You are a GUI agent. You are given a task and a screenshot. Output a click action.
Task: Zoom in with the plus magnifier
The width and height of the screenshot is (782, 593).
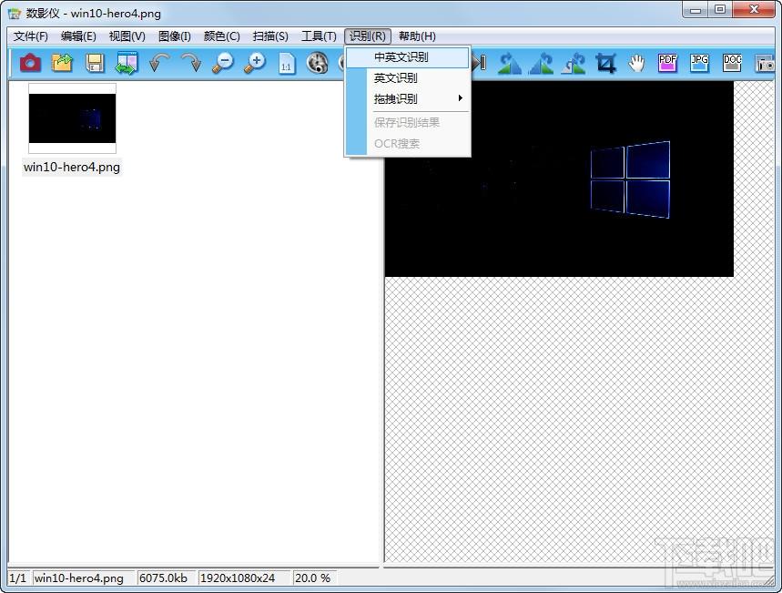[x=255, y=64]
